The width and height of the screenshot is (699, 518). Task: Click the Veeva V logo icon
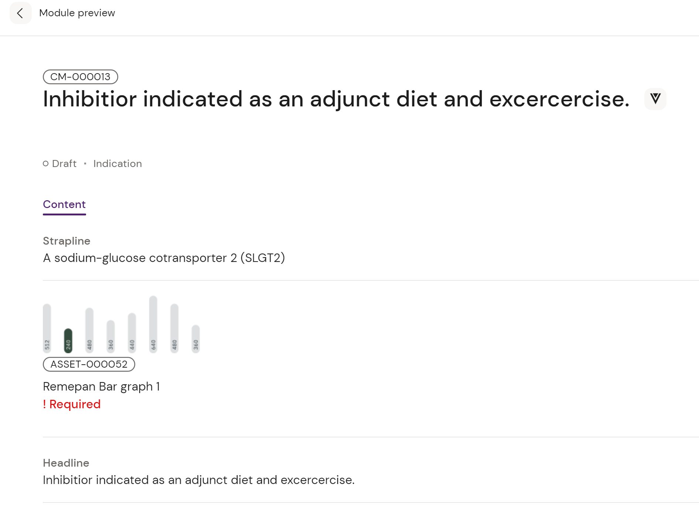tap(655, 99)
